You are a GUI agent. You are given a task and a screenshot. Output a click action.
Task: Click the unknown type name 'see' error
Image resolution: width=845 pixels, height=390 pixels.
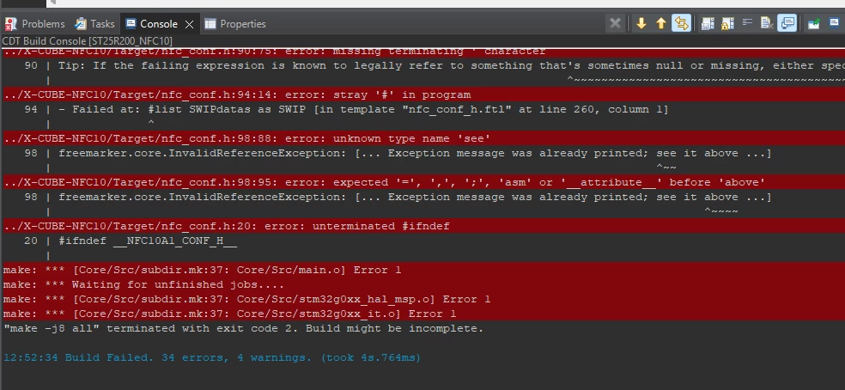coord(424,138)
